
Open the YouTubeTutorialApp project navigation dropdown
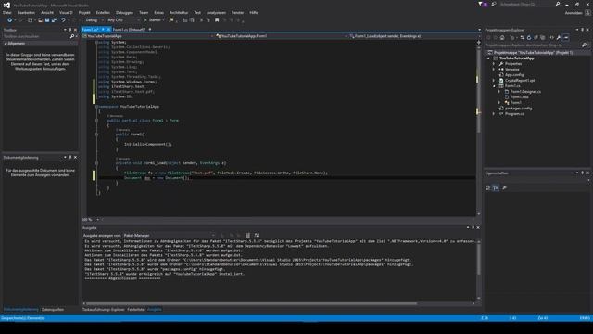(148, 36)
